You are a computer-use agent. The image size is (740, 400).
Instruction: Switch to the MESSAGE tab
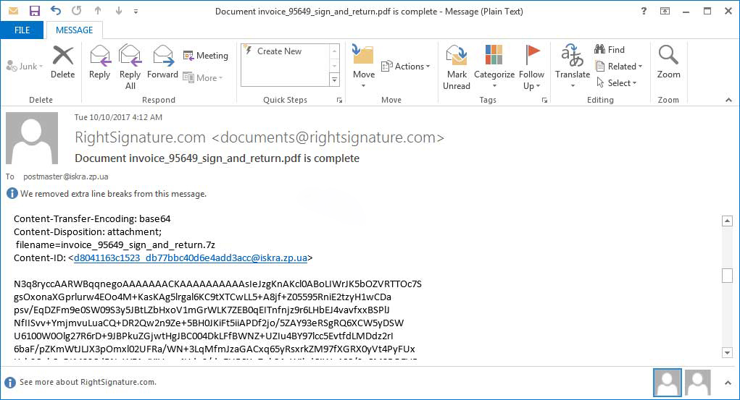74,30
